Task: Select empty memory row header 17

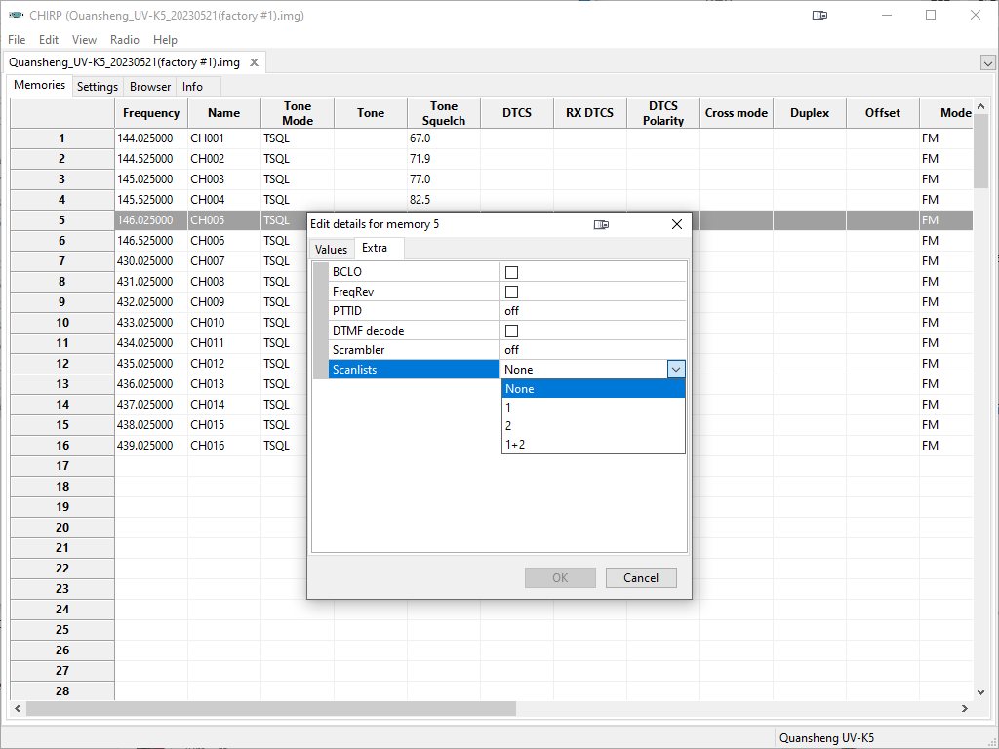Action: [x=62, y=465]
